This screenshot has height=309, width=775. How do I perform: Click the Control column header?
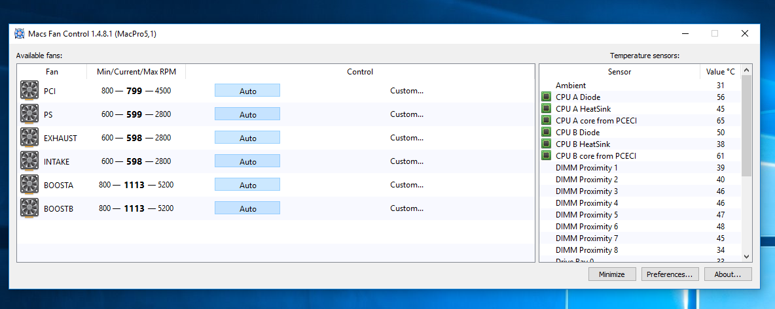coord(360,72)
